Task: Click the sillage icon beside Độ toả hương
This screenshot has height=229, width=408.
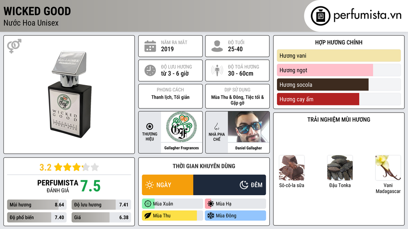Action: tap(217, 70)
